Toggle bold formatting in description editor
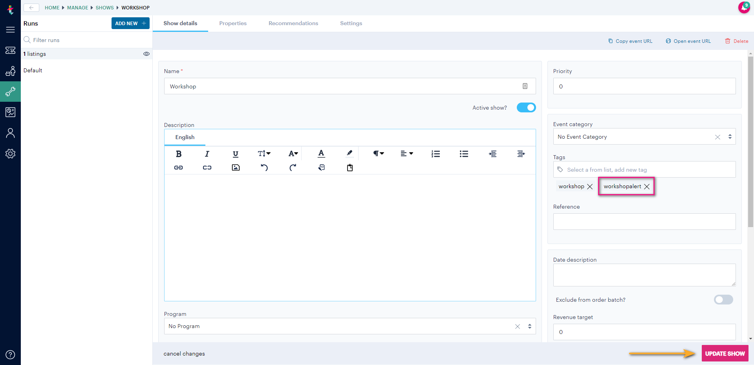754x365 pixels. (x=179, y=154)
